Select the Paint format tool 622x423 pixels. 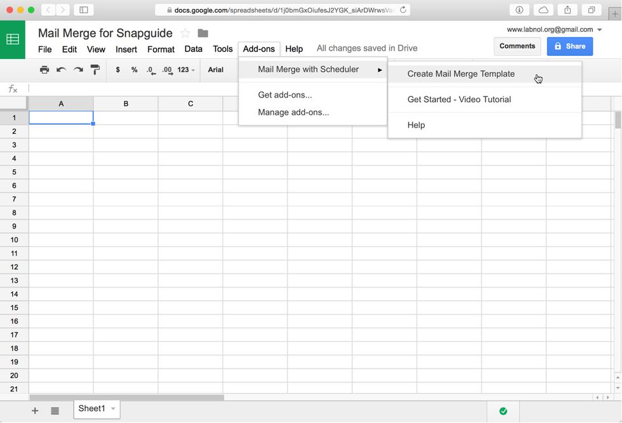pos(96,70)
